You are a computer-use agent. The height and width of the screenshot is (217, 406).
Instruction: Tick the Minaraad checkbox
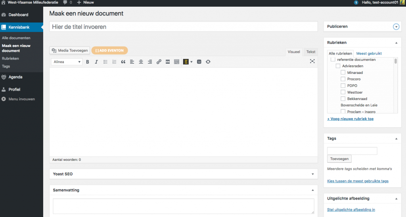point(343,72)
